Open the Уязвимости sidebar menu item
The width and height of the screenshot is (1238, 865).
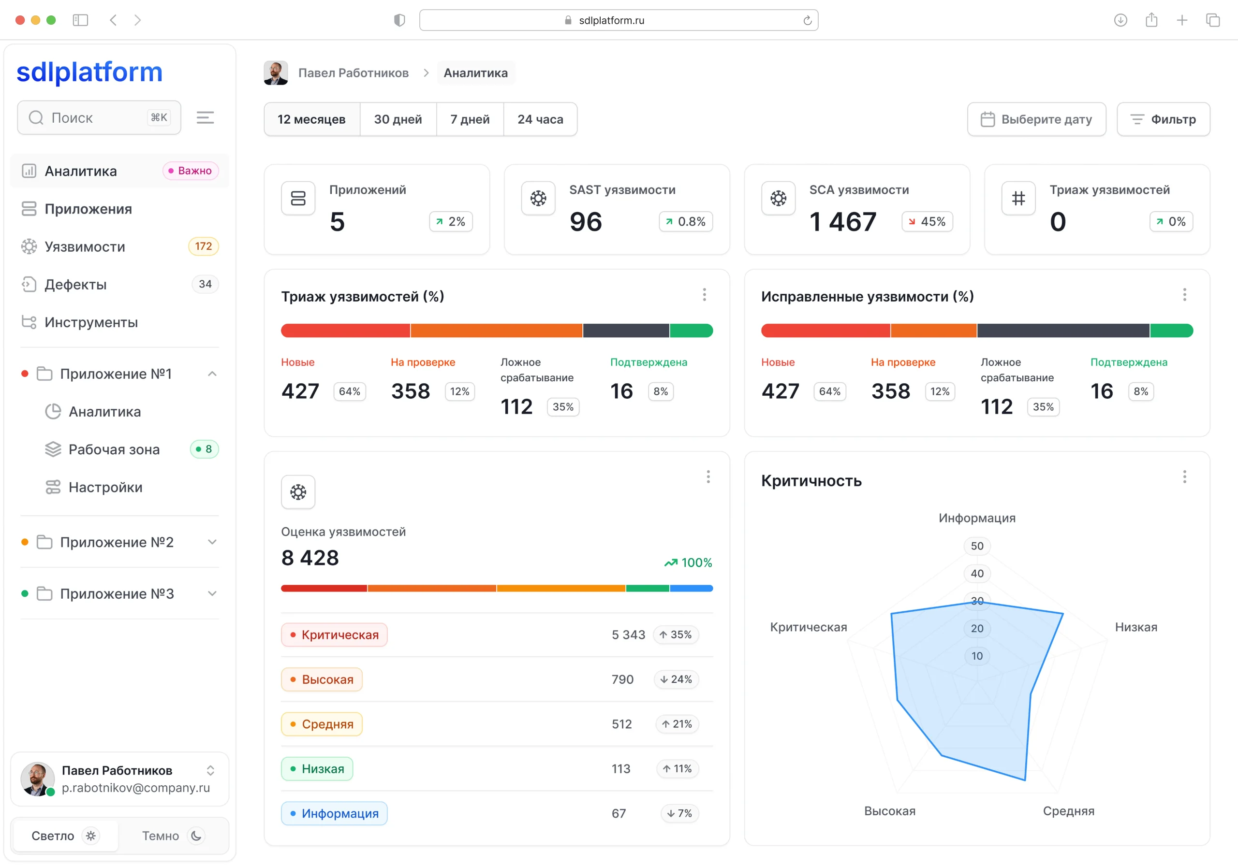[x=85, y=247]
